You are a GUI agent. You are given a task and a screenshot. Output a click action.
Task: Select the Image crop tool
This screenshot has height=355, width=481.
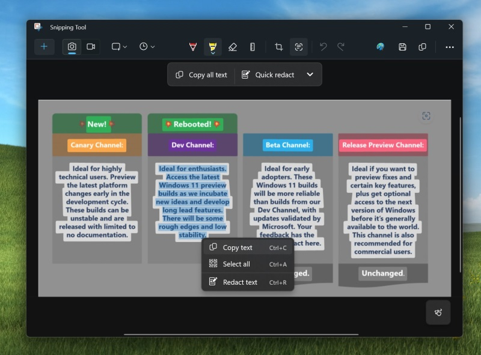click(279, 47)
